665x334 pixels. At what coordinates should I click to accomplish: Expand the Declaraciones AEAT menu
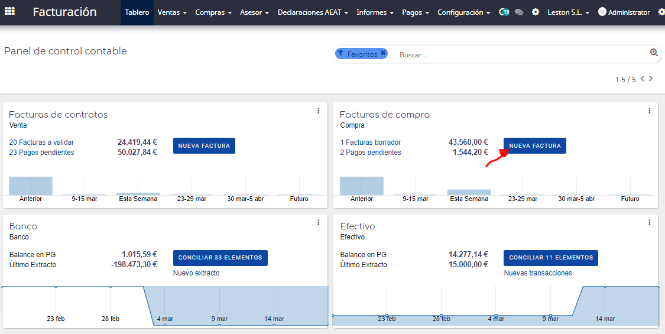pyautogui.click(x=313, y=12)
